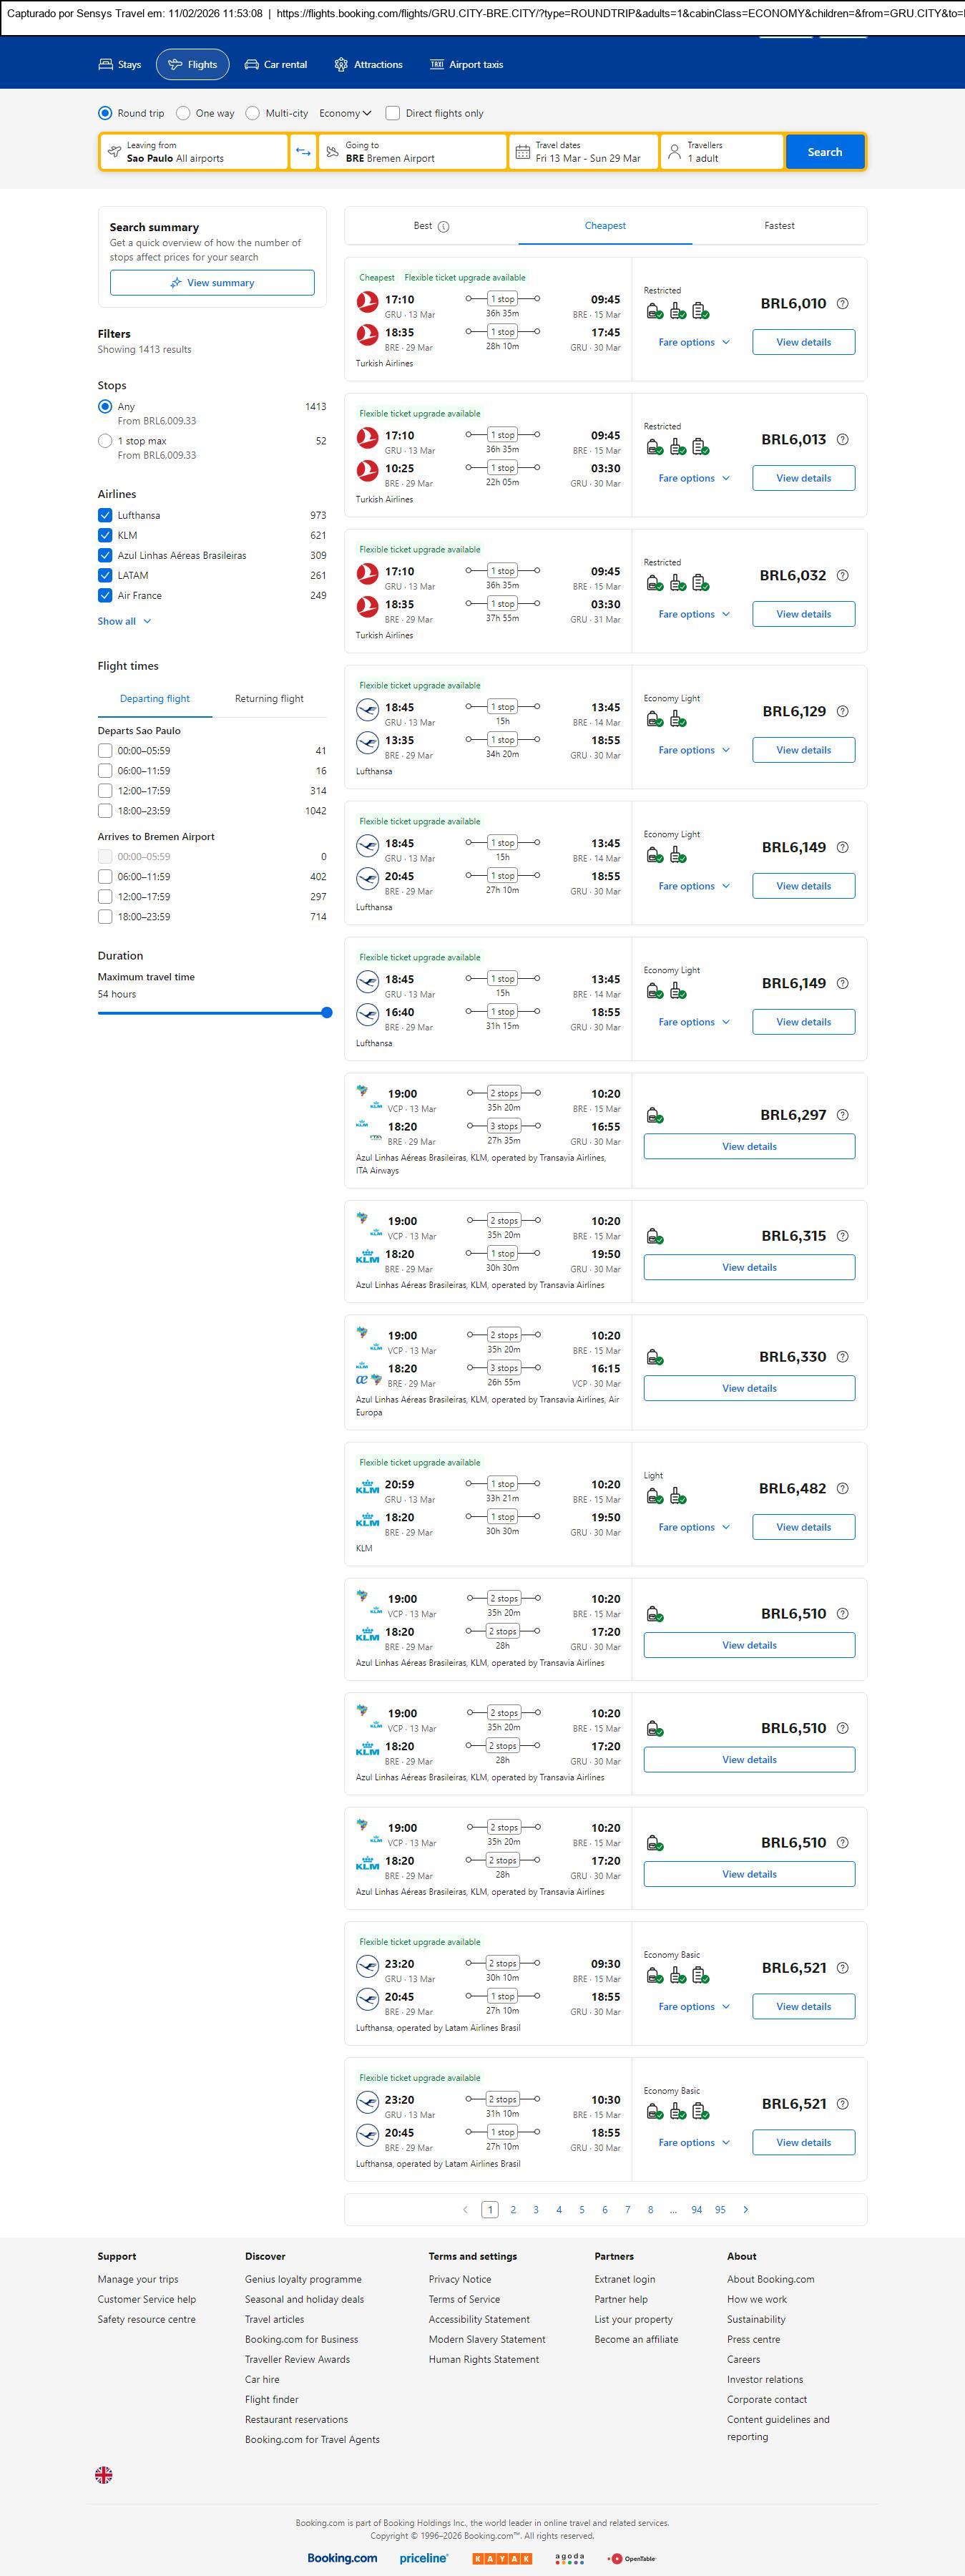This screenshot has width=965, height=2576.
Task: Expand Fare options for the BRL6,129 Lufthansa flight
Action: (x=694, y=750)
